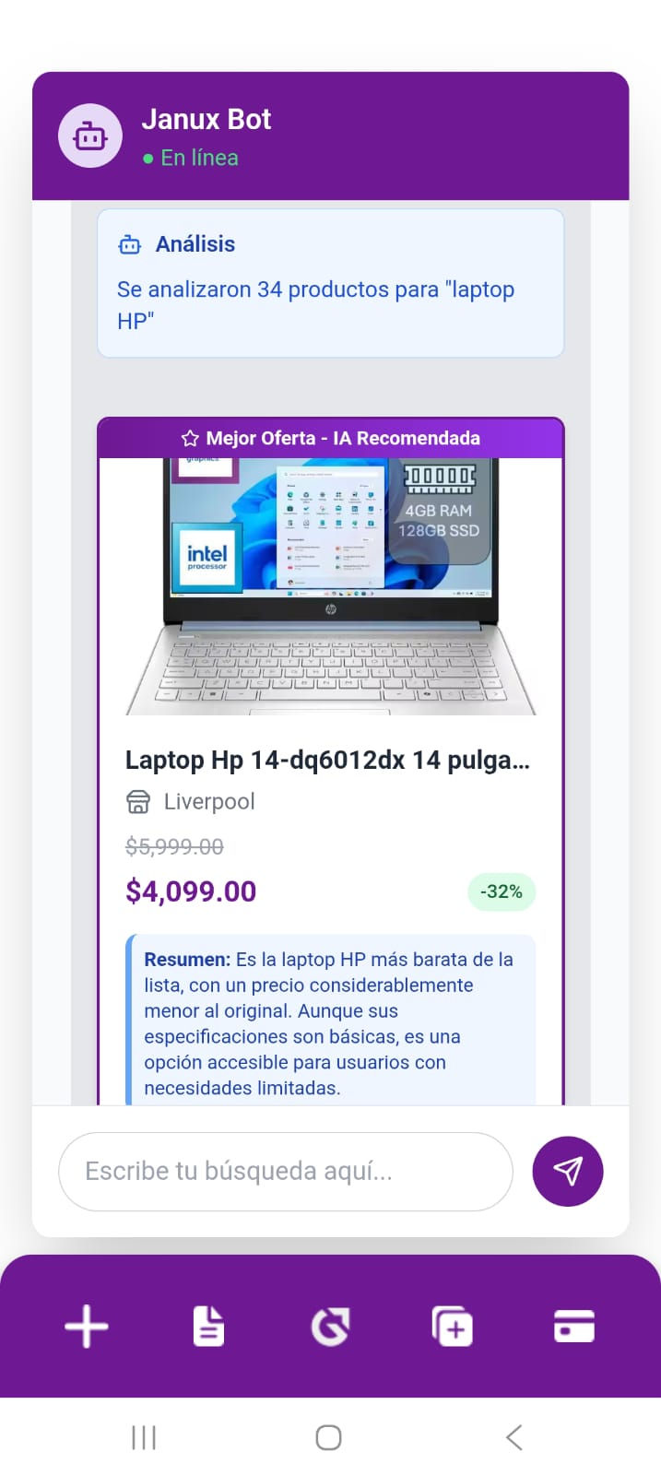661x1475 pixels.
Task: Tap the circular refresh logo icon
Action: [x=330, y=1327]
